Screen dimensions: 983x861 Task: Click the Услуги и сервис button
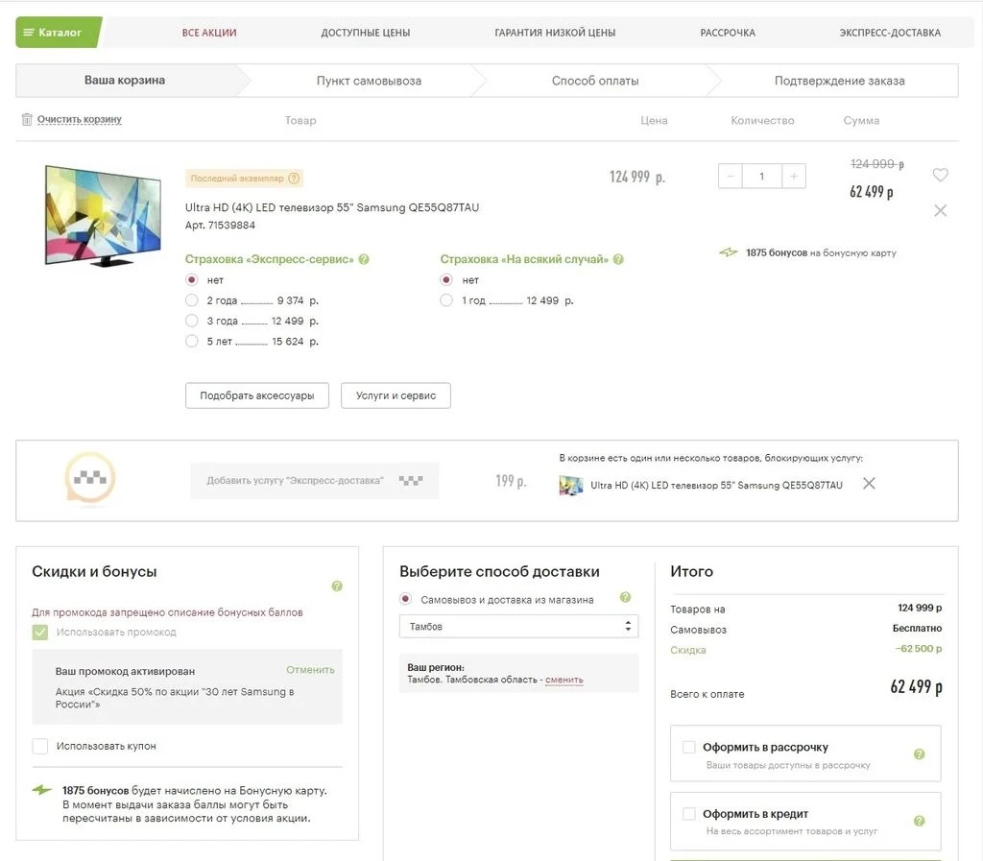pos(396,395)
